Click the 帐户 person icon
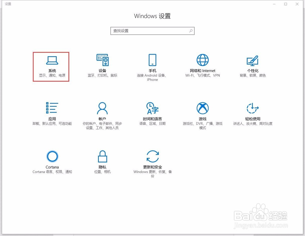Image resolution: width=305 pixels, height=236 pixels. point(102,108)
